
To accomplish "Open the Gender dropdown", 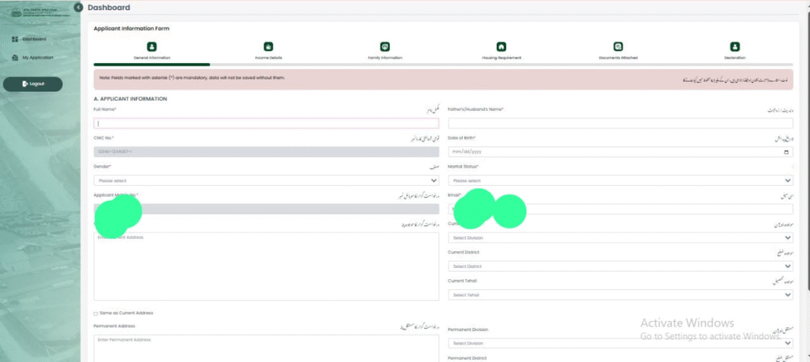I will (x=266, y=180).
